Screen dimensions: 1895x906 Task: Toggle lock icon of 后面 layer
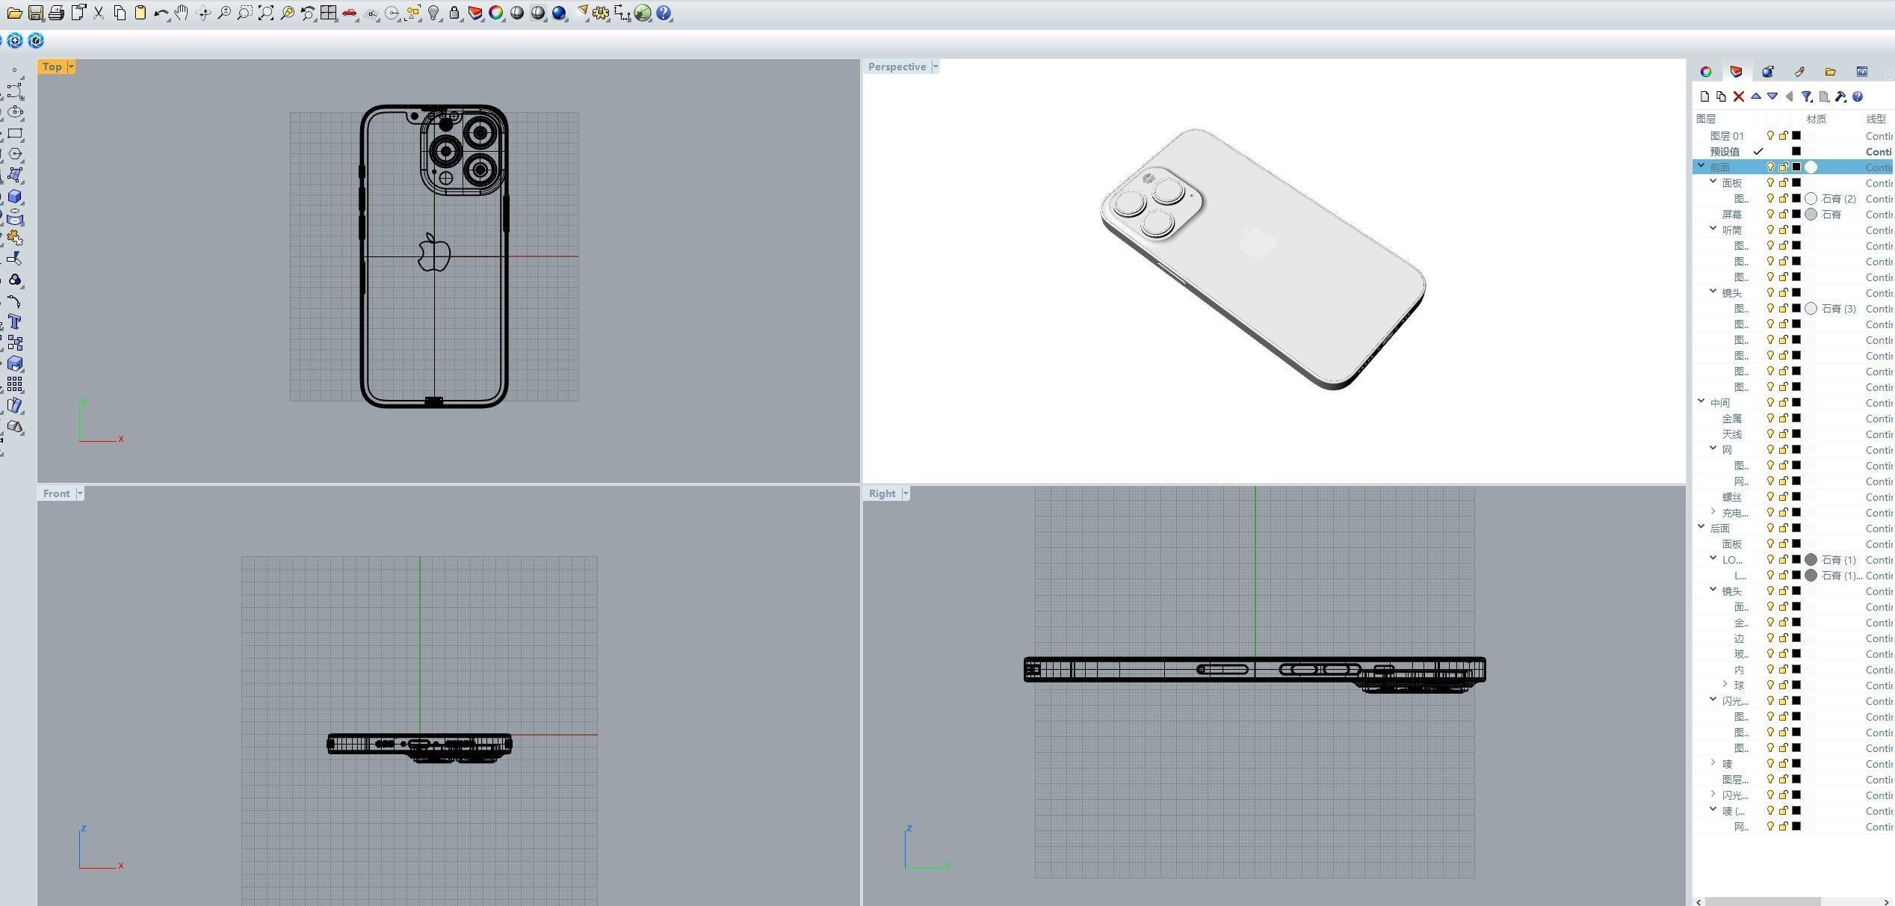point(1784,528)
